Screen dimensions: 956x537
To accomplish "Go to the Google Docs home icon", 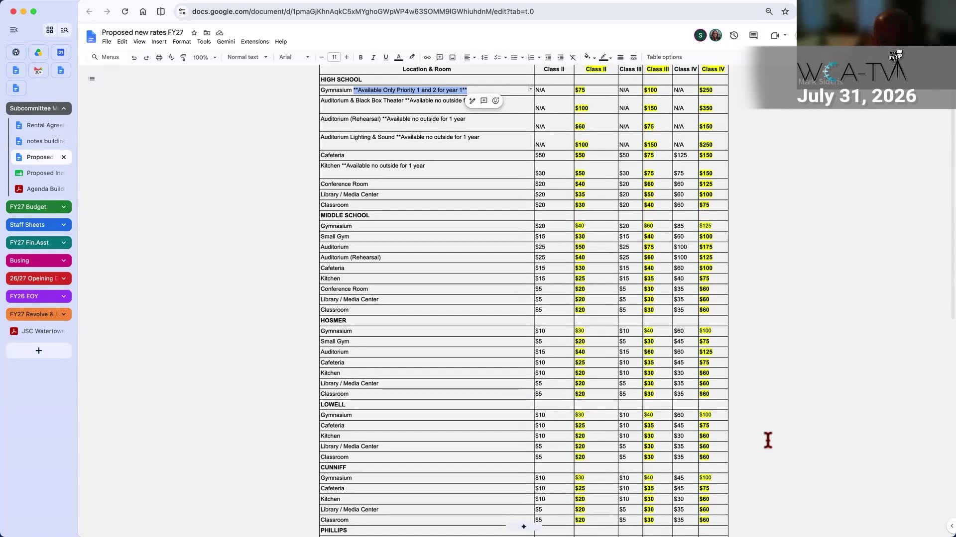I will coord(91,36).
